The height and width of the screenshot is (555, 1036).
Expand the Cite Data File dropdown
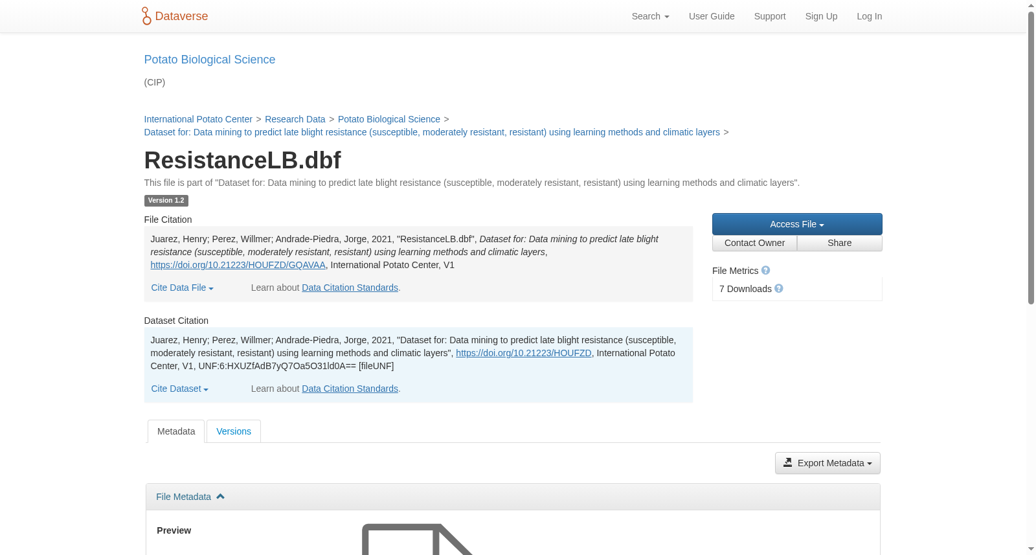pos(182,288)
